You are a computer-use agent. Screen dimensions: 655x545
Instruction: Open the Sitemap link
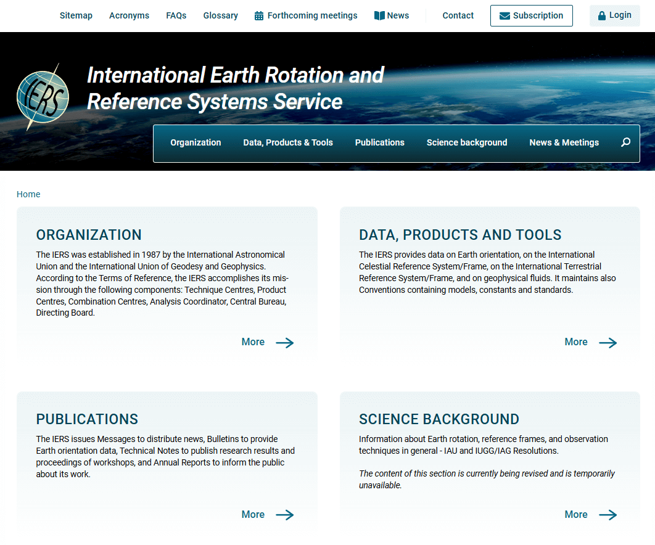76,15
